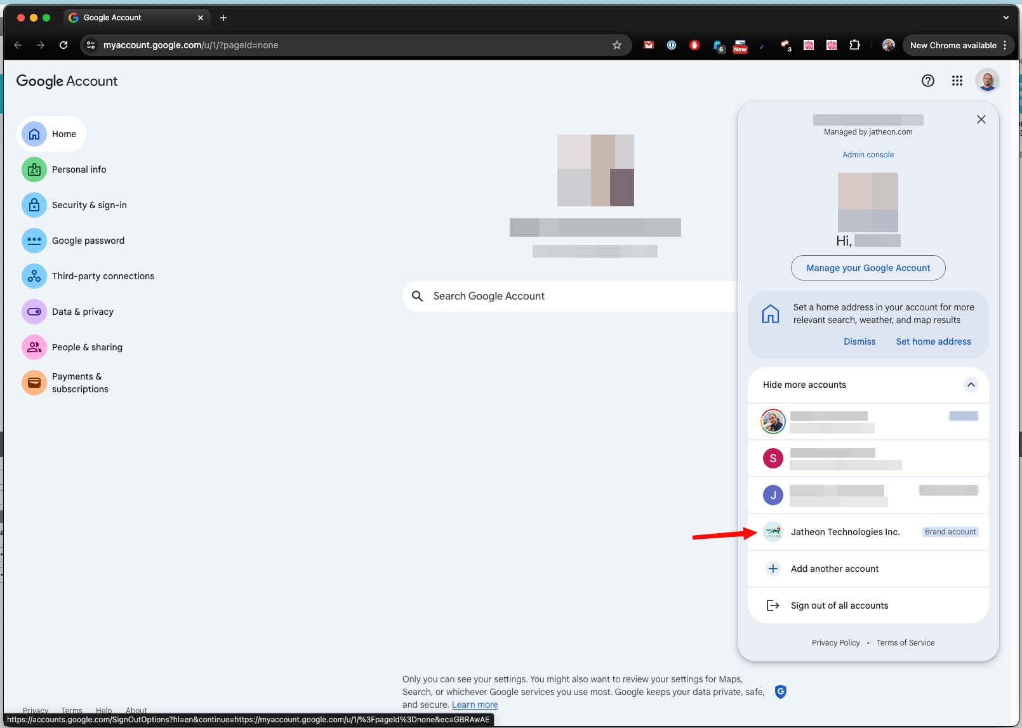Click the browser back arrow

coord(18,45)
